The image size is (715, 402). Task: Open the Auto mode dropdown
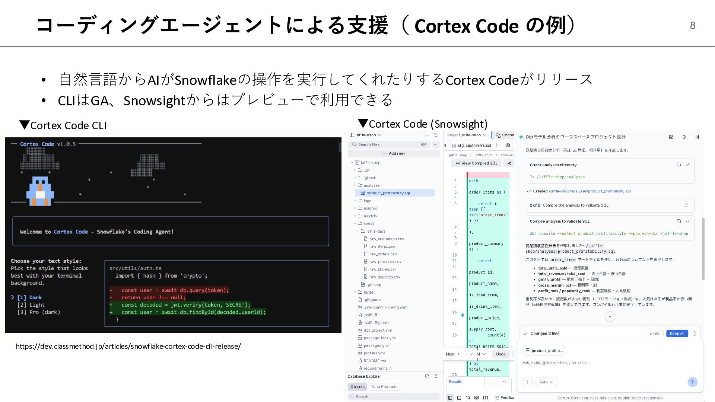click(546, 382)
